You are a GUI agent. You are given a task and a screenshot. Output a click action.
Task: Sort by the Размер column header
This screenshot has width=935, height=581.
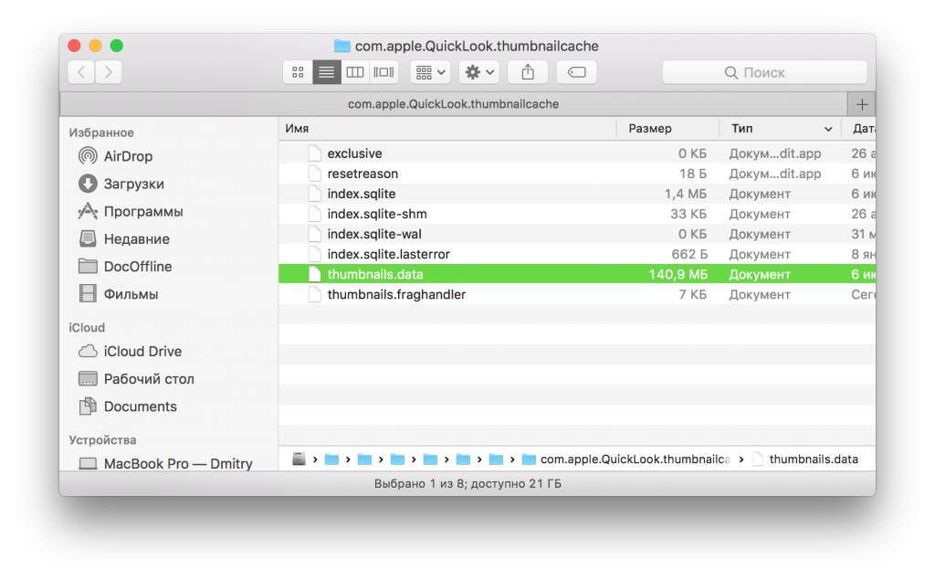667,128
